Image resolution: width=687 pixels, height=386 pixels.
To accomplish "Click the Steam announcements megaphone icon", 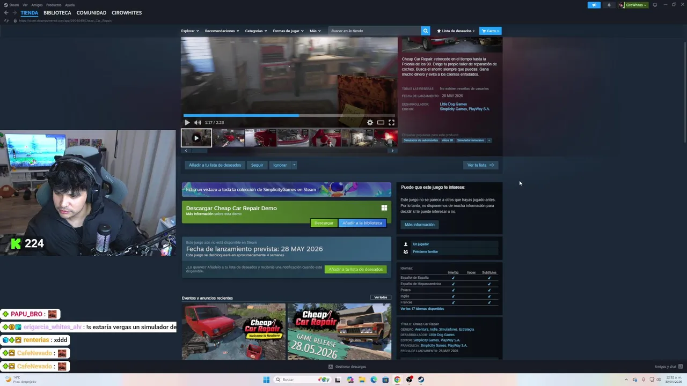I will 594,5.
